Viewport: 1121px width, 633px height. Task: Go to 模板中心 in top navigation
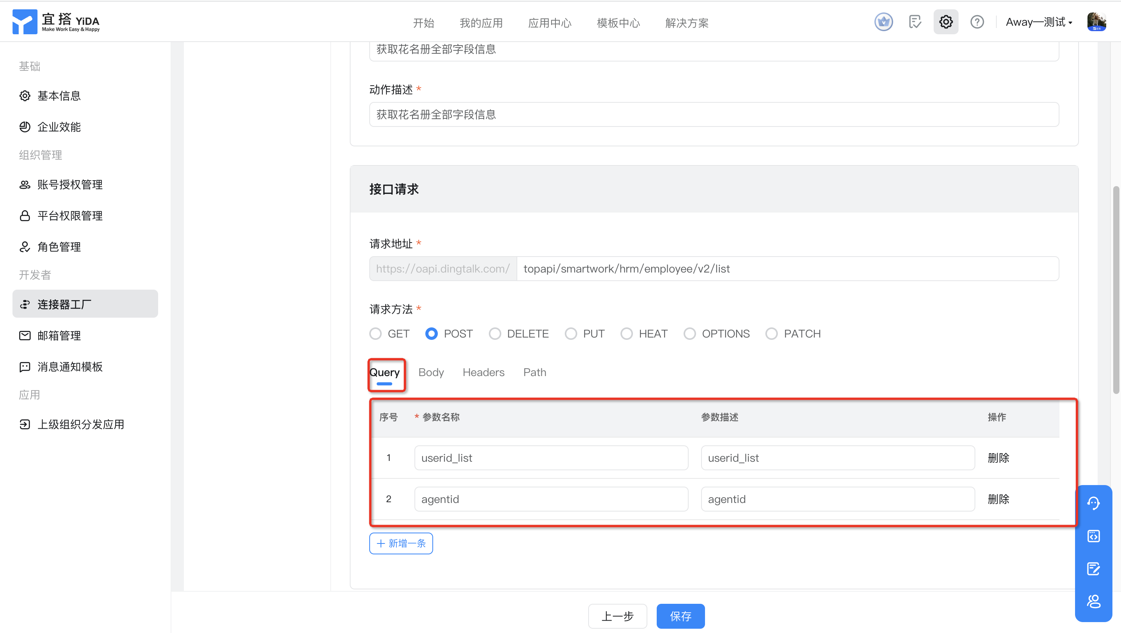pyautogui.click(x=619, y=23)
